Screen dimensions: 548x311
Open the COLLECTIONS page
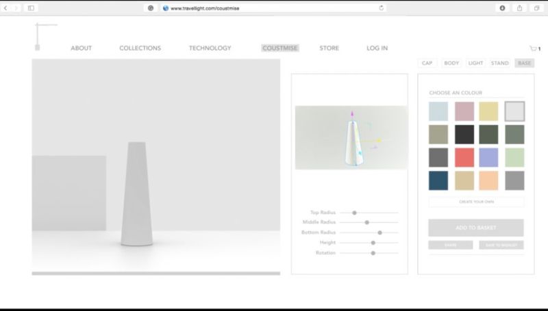point(140,48)
